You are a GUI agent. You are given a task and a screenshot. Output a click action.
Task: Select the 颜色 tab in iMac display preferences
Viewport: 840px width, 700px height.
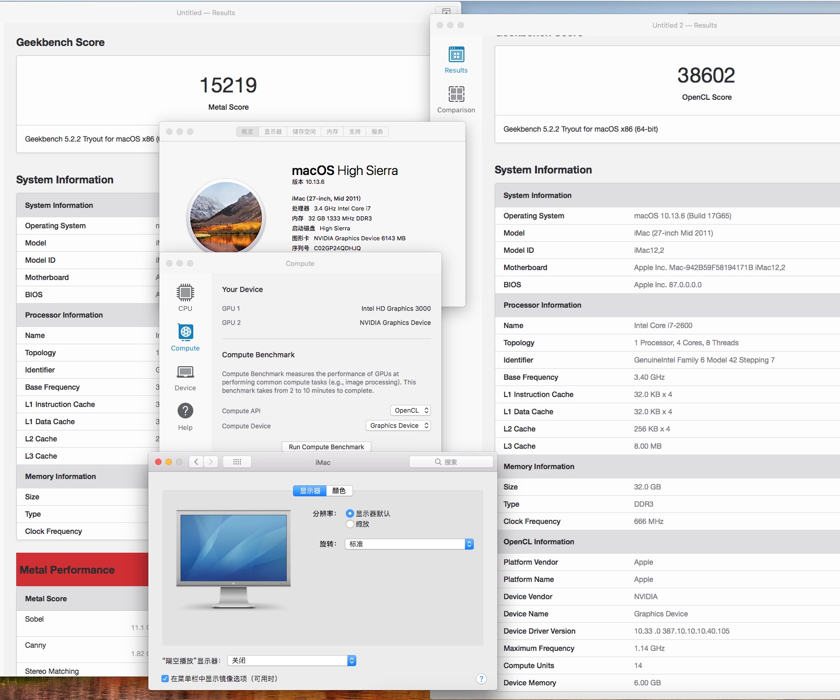pyautogui.click(x=339, y=491)
